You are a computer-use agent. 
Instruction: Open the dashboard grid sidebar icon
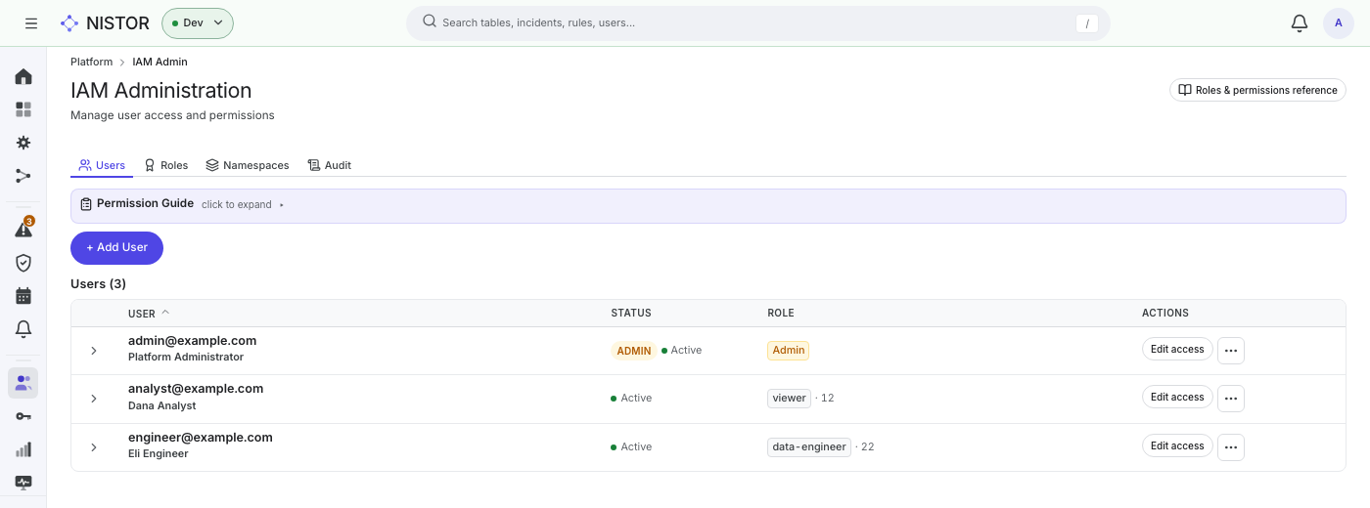coord(23,109)
